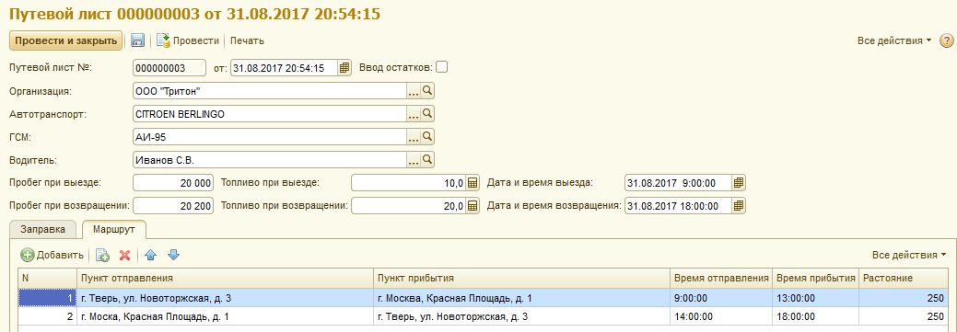The height and width of the screenshot is (332, 957).
Task: Click return datetime field 31.08.2017 18:00:00
Action: click(679, 206)
